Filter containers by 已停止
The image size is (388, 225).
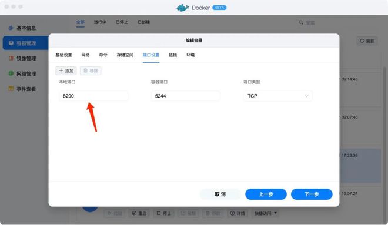(122, 22)
